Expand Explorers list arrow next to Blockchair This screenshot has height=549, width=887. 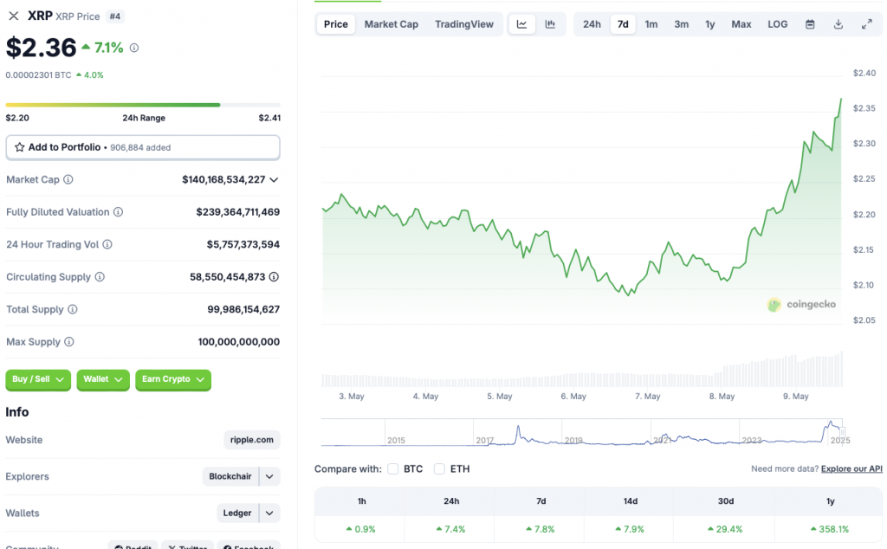[x=270, y=476]
